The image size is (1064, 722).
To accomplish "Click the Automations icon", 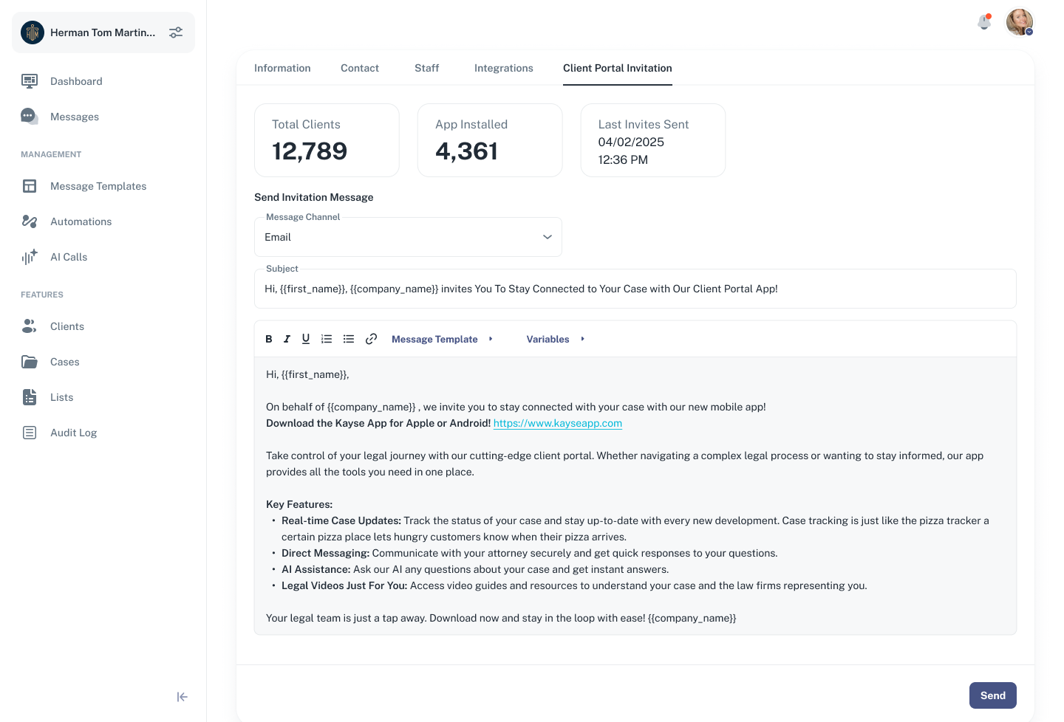I will point(29,221).
